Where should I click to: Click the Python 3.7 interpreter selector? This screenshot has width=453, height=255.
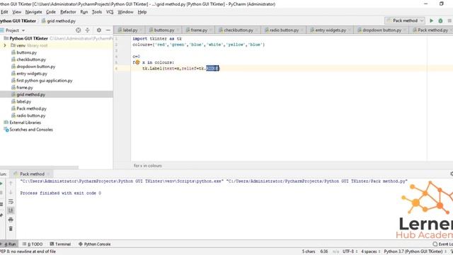click(x=415, y=251)
